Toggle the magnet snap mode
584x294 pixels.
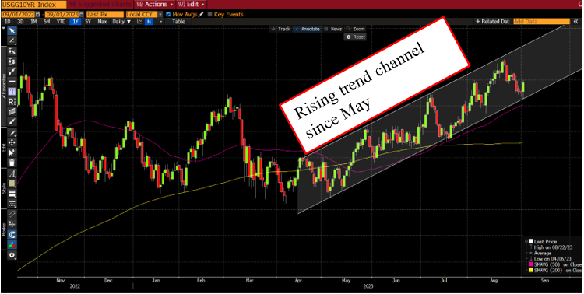(x=12, y=235)
